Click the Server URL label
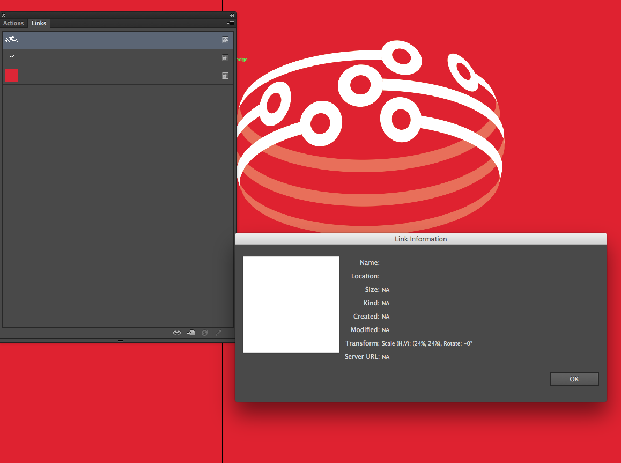 point(362,356)
